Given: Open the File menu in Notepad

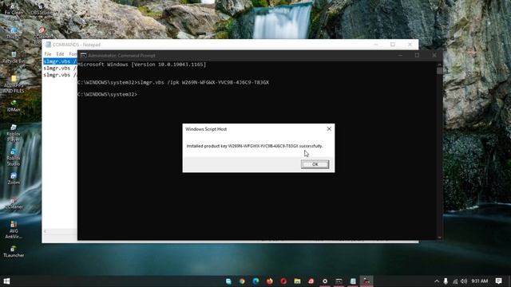Looking at the screenshot, I should tap(48, 54).
